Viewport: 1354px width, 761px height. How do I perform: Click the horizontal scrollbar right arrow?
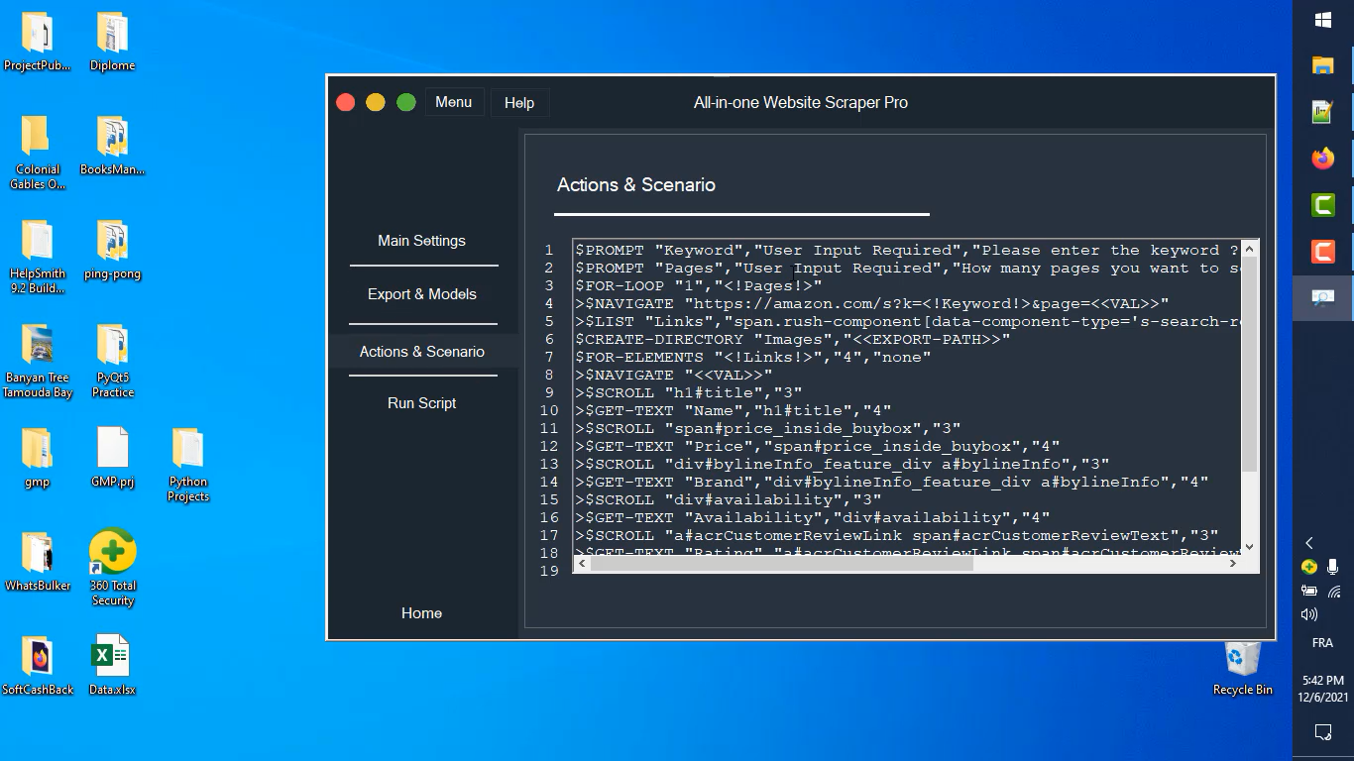[1233, 563]
